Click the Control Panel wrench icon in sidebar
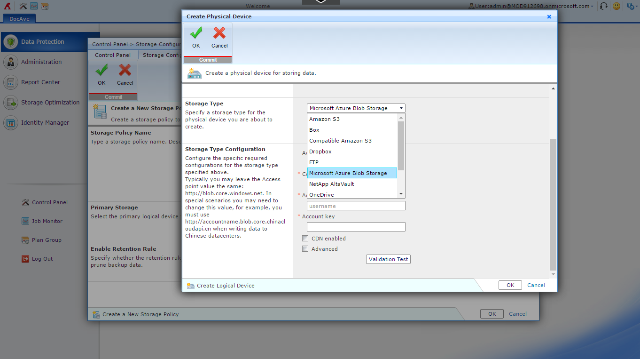The image size is (640, 359). (x=25, y=202)
